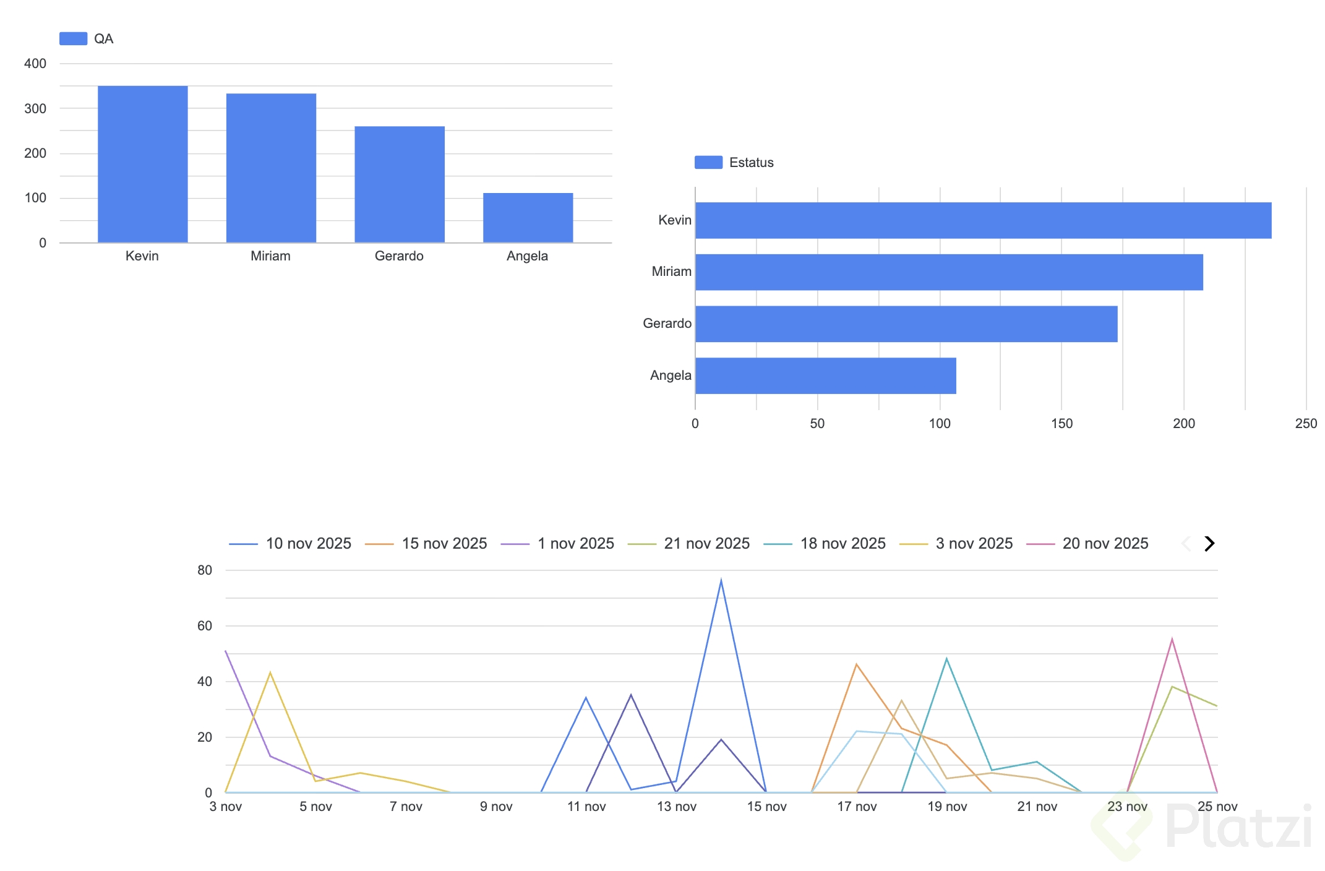Click the Estatus legend color swatch
The height and width of the screenshot is (871, 1325).
[x=708, y=162]
